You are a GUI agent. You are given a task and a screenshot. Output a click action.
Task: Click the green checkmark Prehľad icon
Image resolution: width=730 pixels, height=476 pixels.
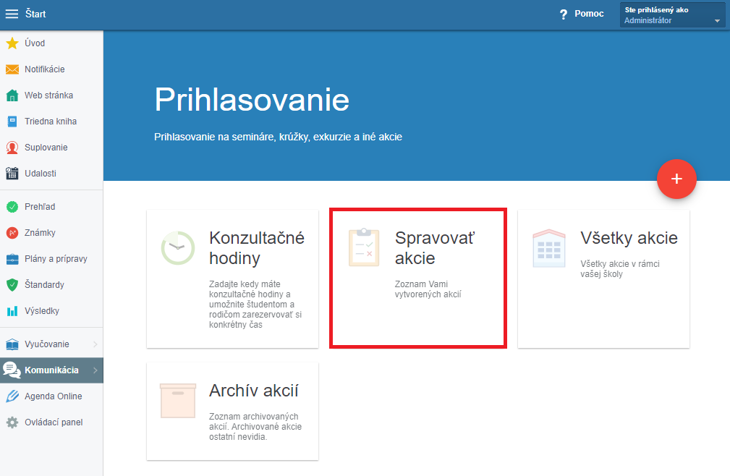point(12,207)
